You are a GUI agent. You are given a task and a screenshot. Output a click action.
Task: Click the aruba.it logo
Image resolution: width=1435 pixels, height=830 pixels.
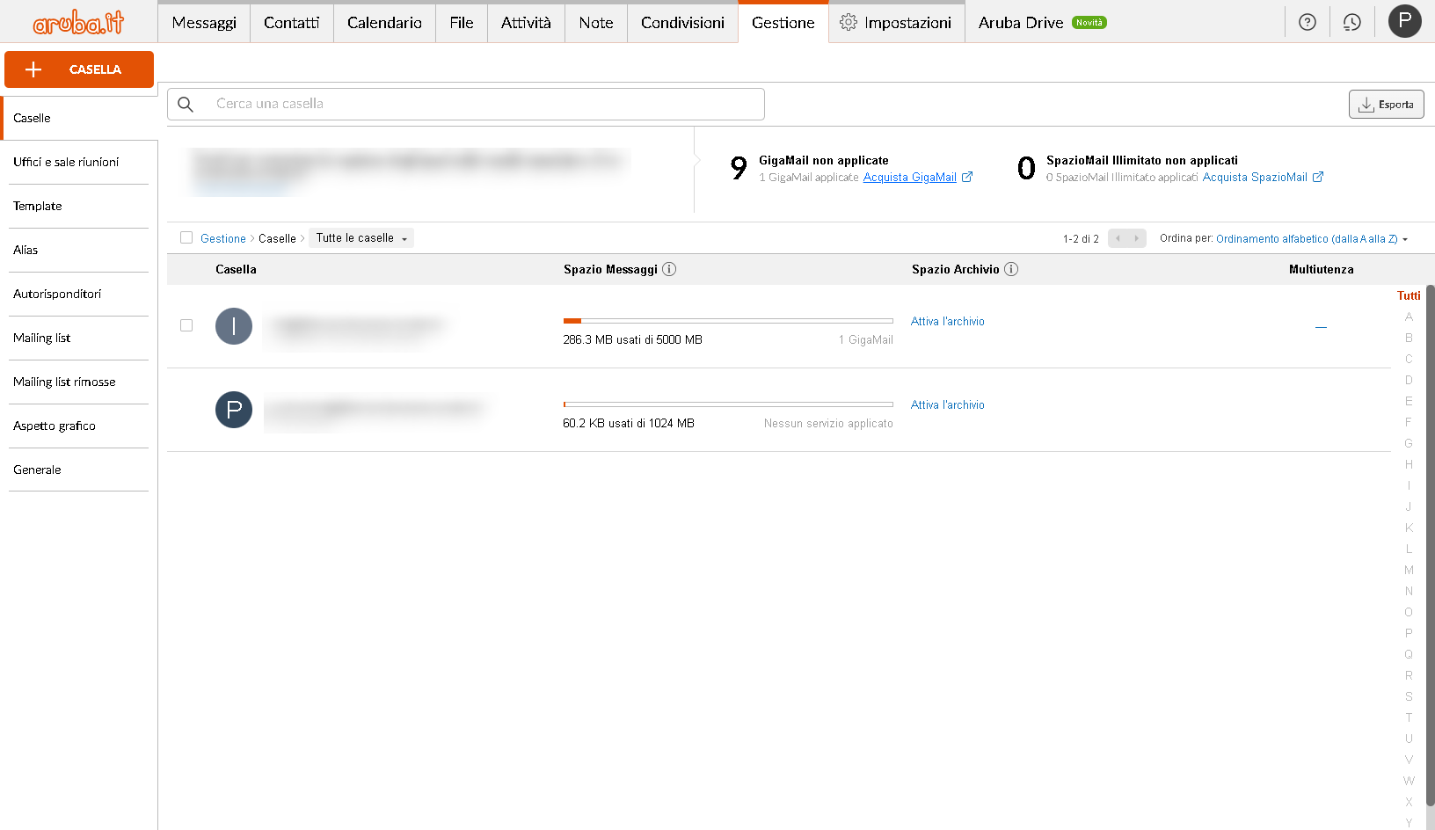point(77,22)
